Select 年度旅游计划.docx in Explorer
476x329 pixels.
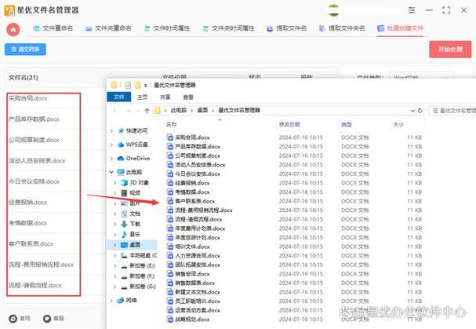194,237
